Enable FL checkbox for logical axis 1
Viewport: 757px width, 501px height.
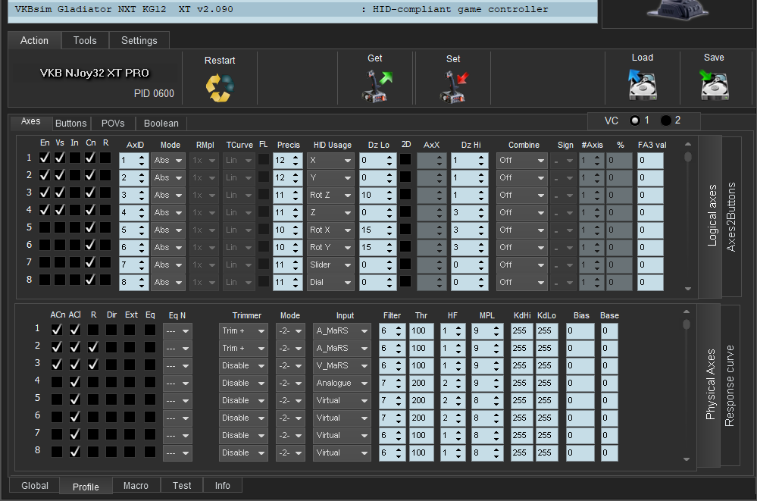pos(264,160)
